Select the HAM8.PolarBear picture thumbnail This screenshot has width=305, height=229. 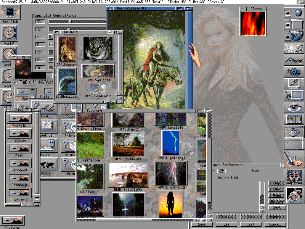98,89
